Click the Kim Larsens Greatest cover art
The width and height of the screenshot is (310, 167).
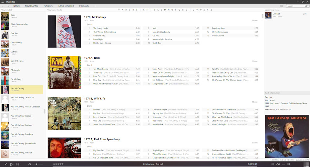click(287, 136)
